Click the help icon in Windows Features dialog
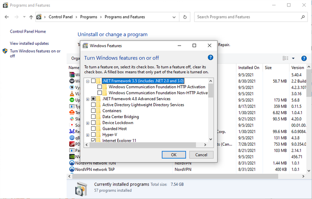 [x=210, y=57]
